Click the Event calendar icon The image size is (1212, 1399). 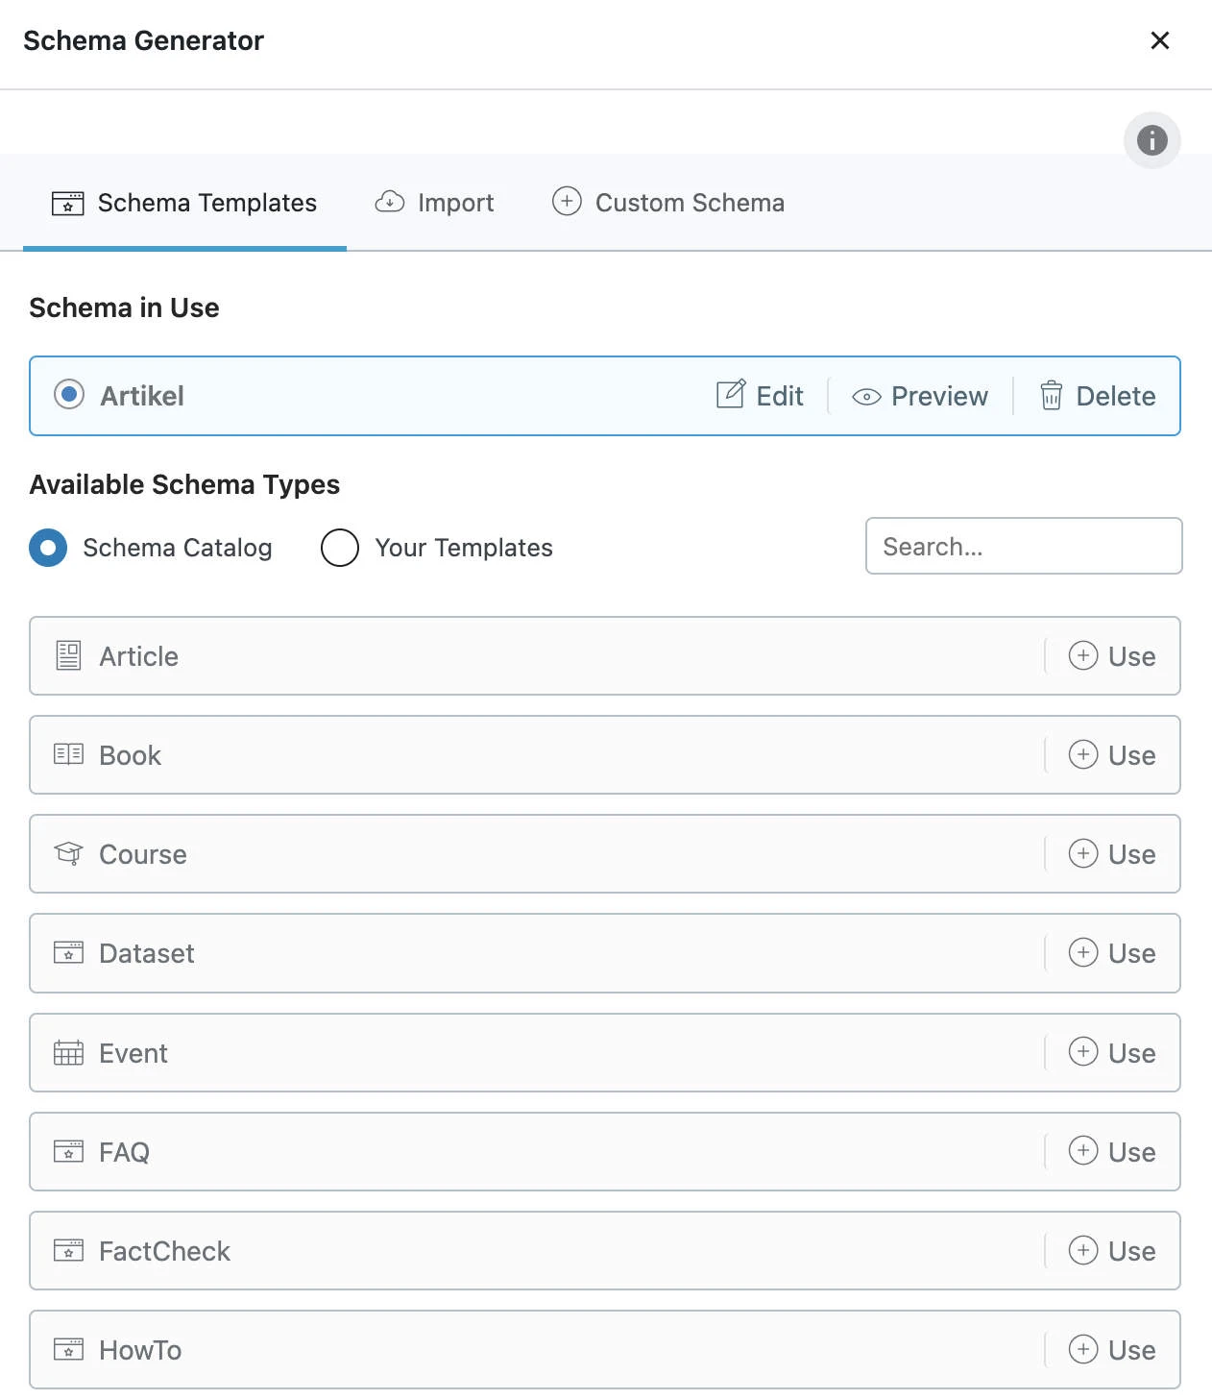(68, 1053)
